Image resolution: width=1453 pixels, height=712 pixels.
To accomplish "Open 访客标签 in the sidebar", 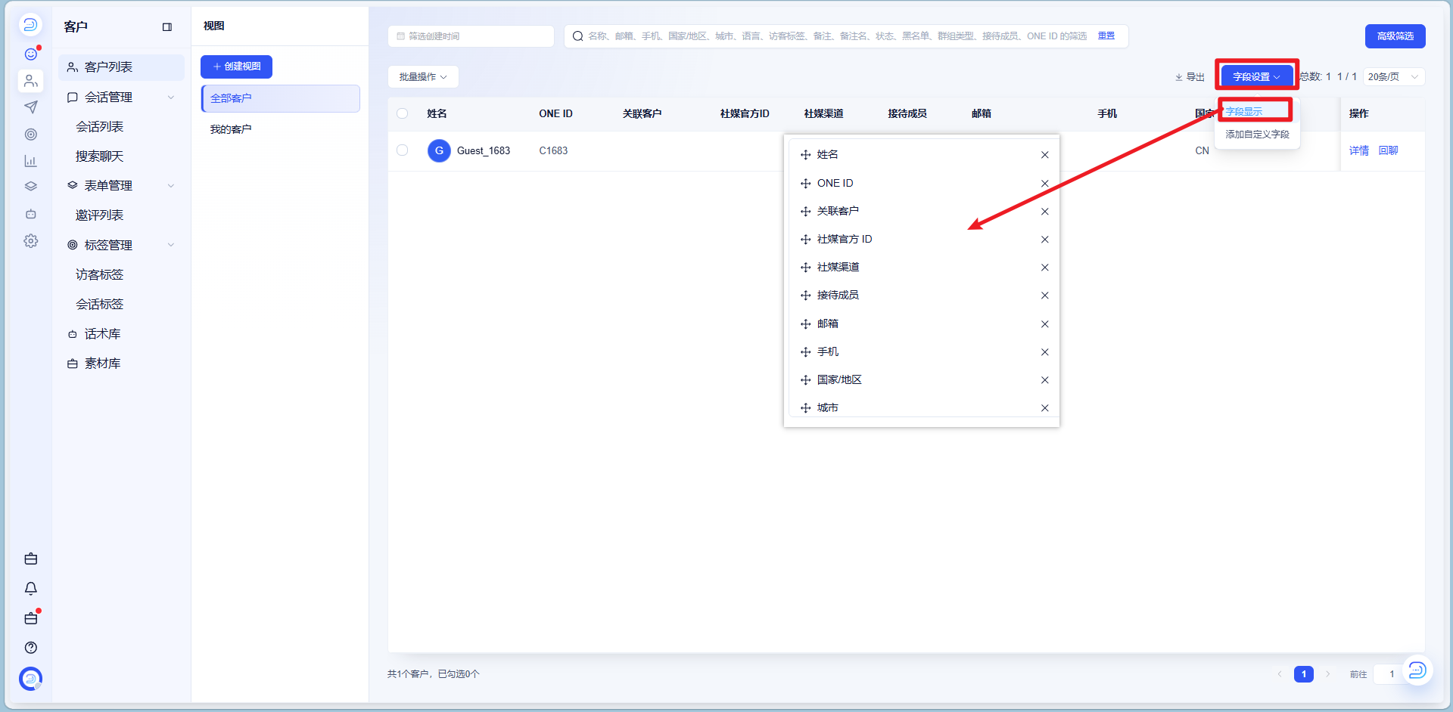I will 99,275.
